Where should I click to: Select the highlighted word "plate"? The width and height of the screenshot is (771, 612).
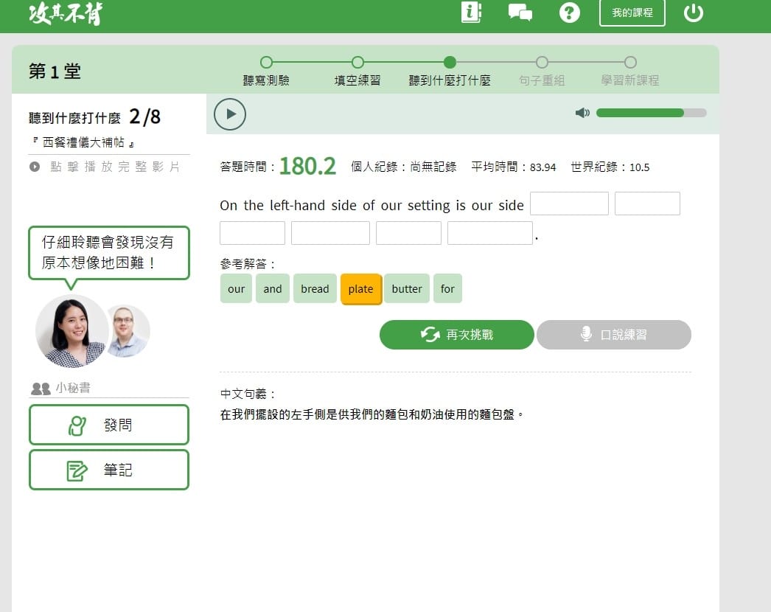[x=360, y=289]
